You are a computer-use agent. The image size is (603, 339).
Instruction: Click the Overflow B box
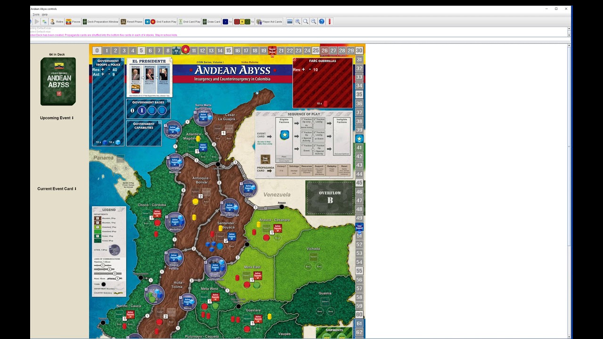coord(330,198)
